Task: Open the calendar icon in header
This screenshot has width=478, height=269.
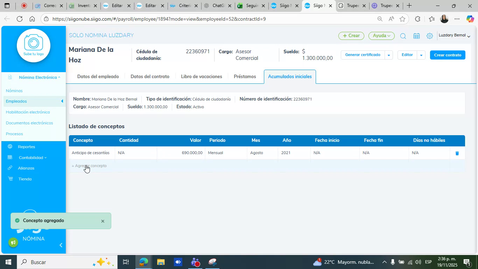Action: point(416,36)
